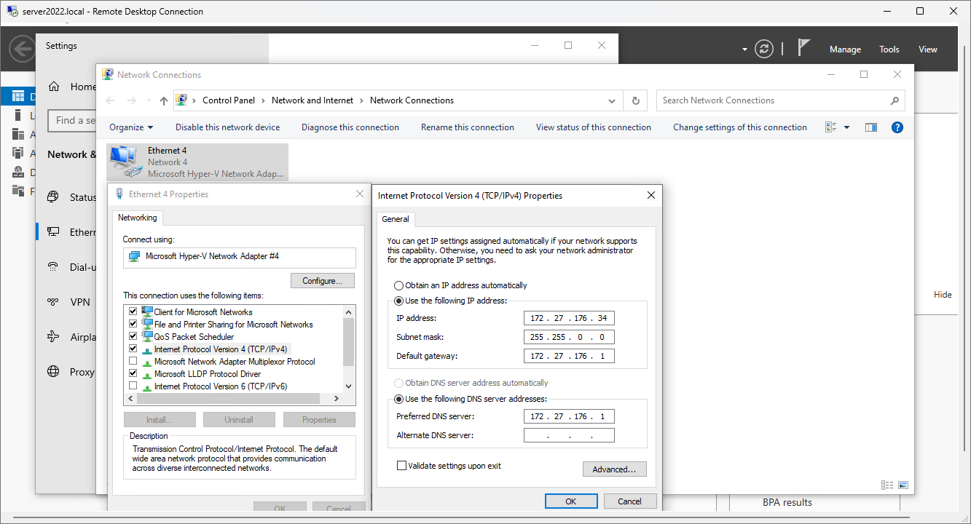
Task: Toggle the preview pane icon
Action: [871, 127]
